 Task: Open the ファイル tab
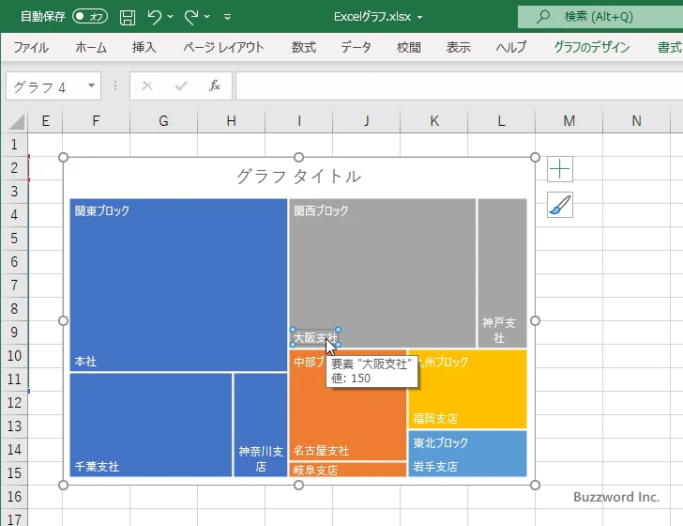[31, 47]
